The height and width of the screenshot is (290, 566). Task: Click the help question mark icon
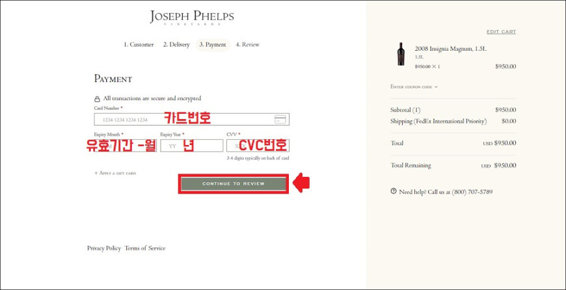click(x=393, y=191)
